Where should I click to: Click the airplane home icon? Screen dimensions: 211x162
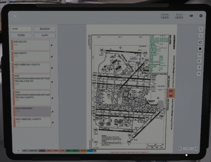[x=15, y=17]
